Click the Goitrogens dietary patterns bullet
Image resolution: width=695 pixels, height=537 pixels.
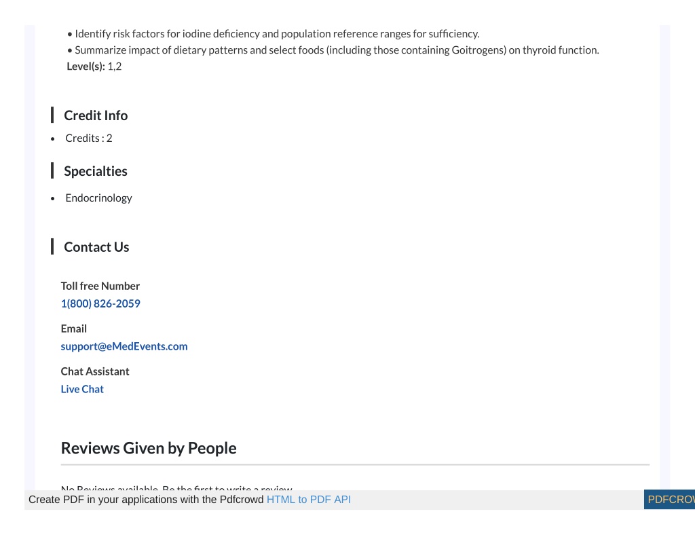333,50
